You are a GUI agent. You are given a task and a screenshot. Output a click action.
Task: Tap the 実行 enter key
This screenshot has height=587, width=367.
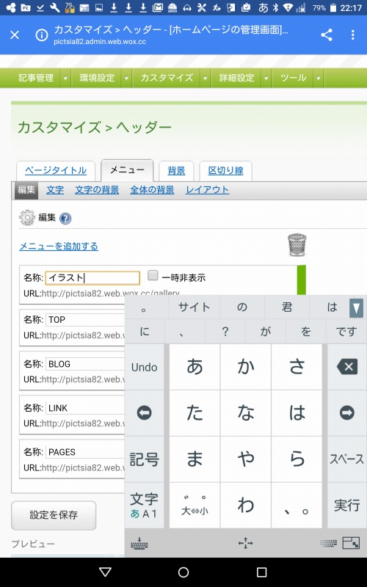pyautogui.click(x=346, y=506)
